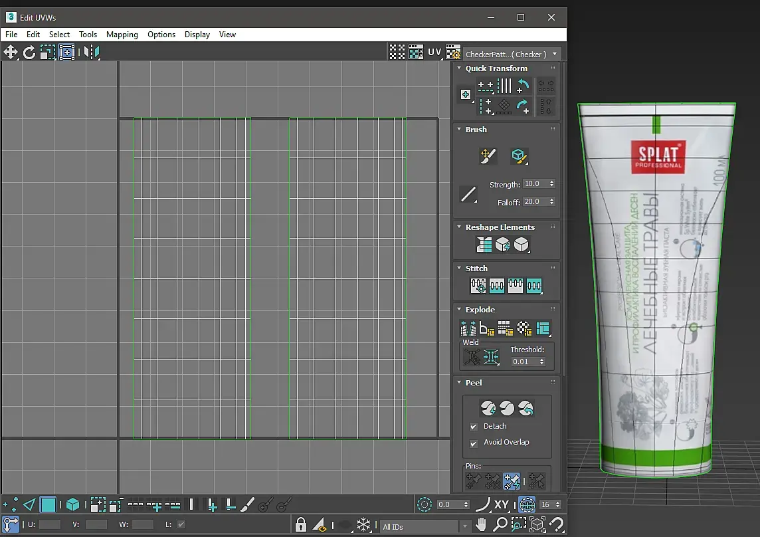Toggle the Detach checkbox in Peel

pos(474,427)
